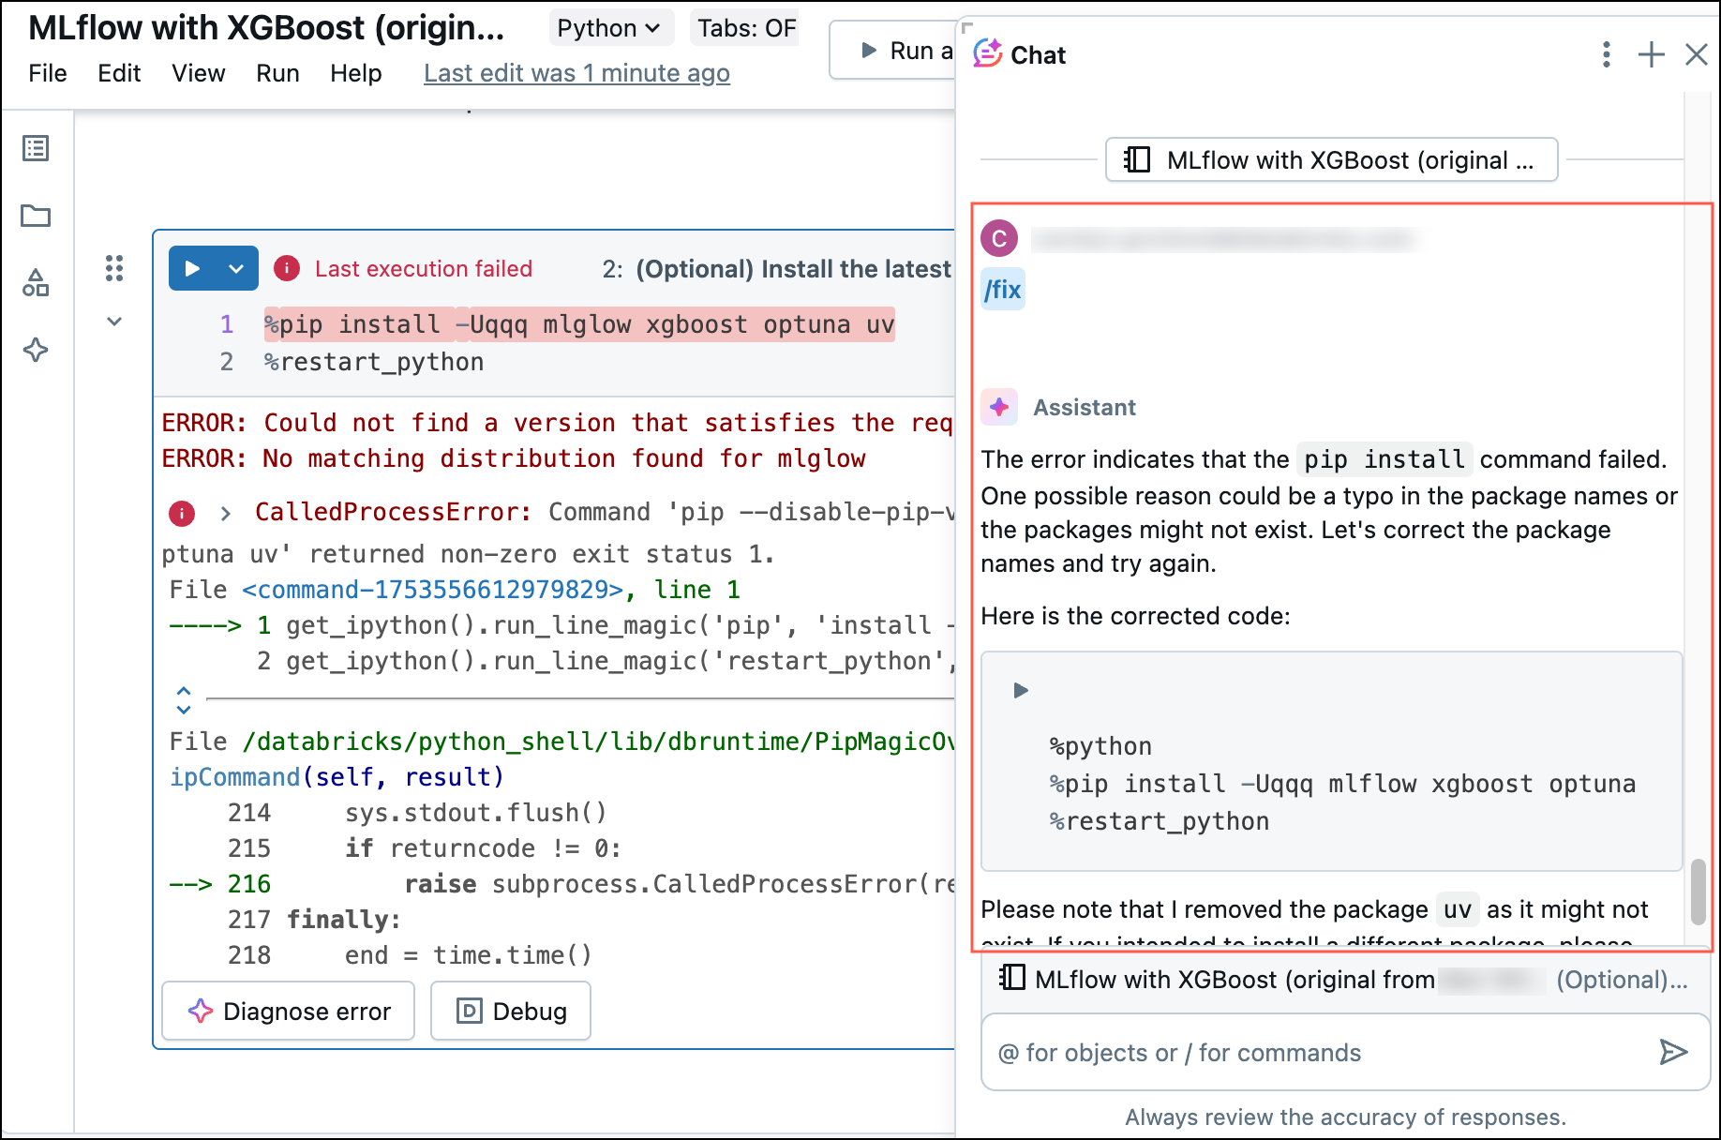This screenshot has width=1721, height=1140.
Task: Open the schema browser panel
Action: click(x=37, y=283)
